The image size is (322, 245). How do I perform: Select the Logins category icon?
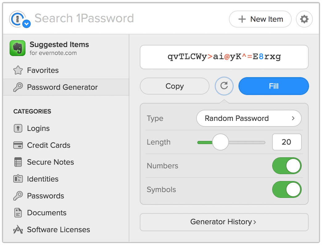(18, 128)
